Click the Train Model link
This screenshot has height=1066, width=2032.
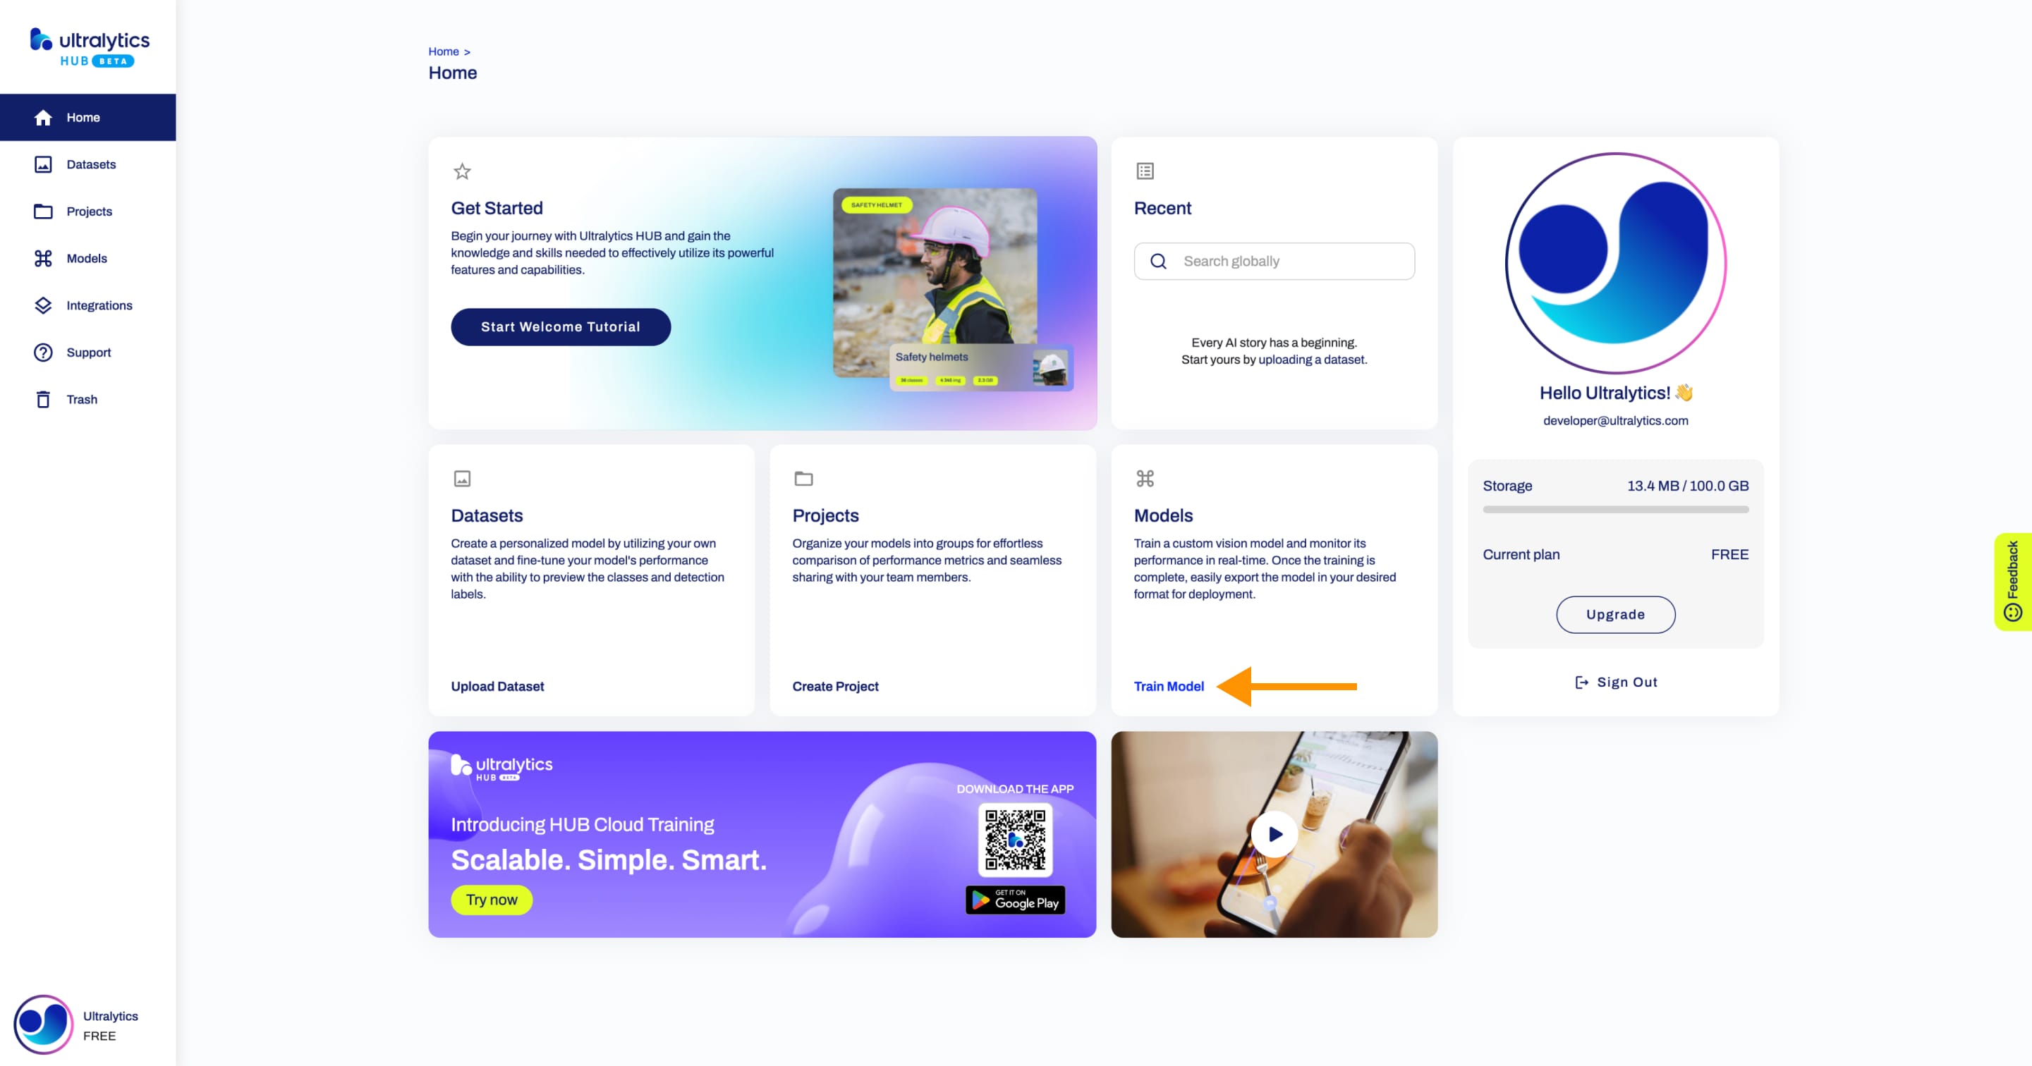pyautogui.click(x=1168, y=686)
